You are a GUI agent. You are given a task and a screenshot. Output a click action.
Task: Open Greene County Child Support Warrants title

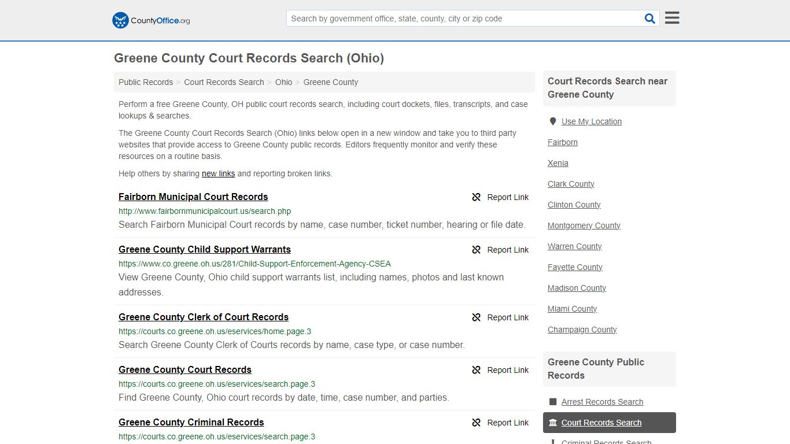click(205, 249)
